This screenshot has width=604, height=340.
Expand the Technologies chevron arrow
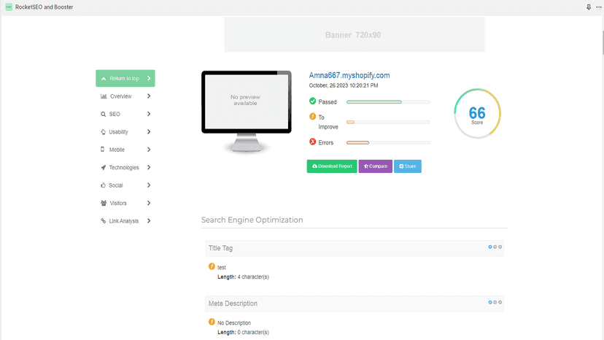coord(149,167)
